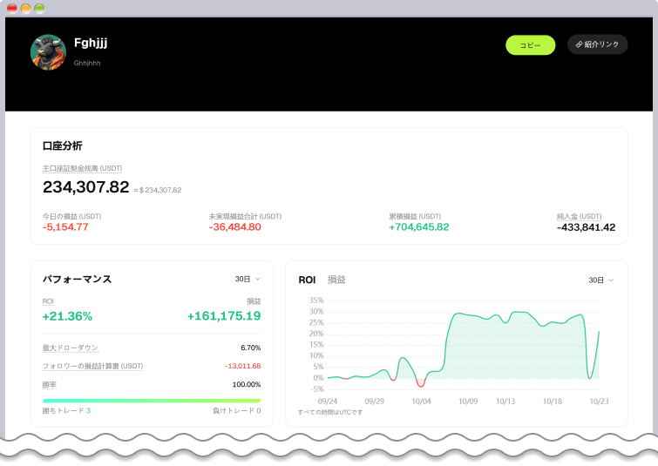Select cumulative PnL +704,645.82
The width and height of the screenshot is (658, 466).
[419, 227]
